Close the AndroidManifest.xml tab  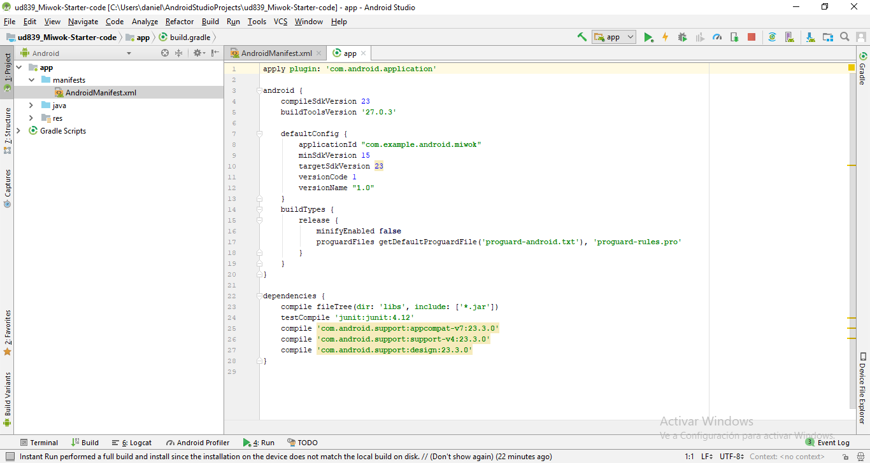(319, 53)
